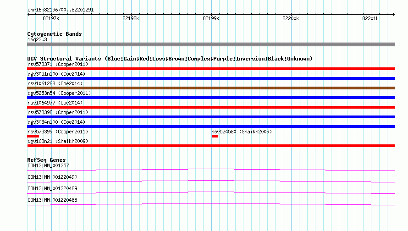Click the magenta CDH13|NM_001220488 intron line
408x231 pixels.
211,203
